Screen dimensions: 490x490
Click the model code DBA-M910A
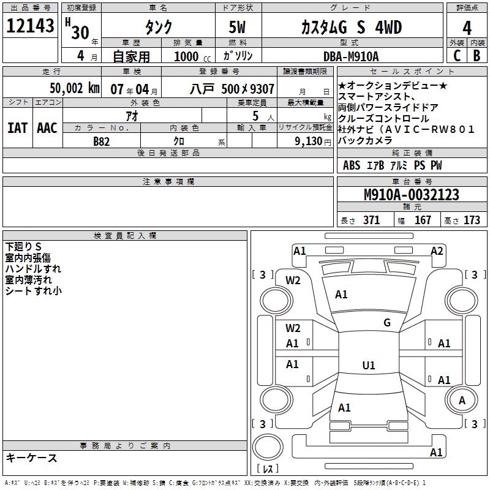351,56
